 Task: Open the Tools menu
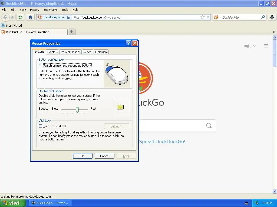65,10
